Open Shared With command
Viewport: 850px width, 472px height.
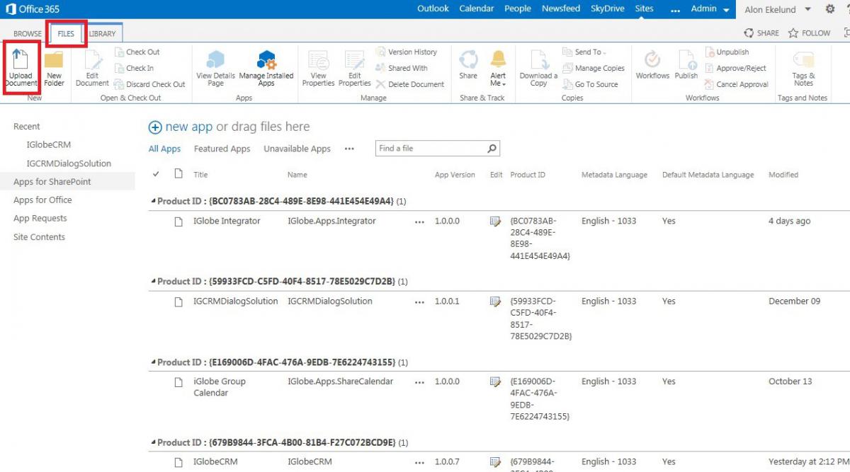pyautogui.click(x=402, y=68)
